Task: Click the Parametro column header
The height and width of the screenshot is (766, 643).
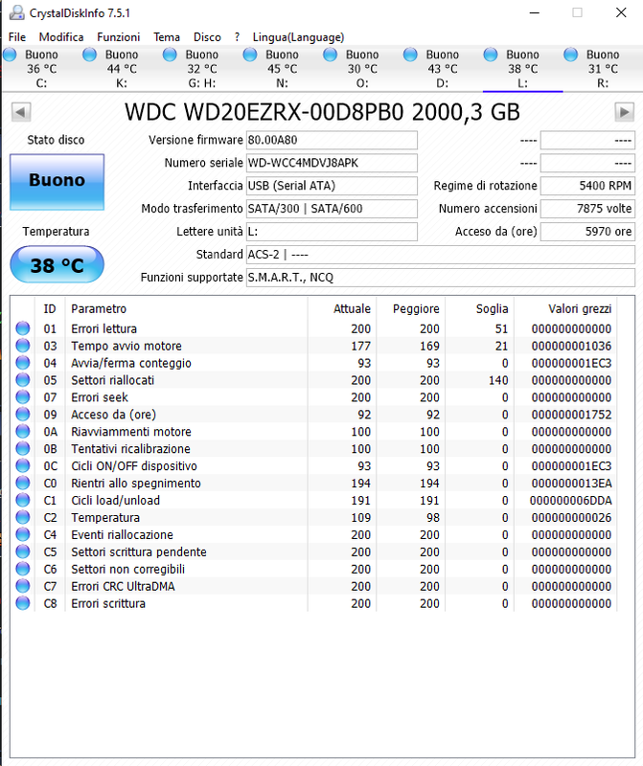Action: point(186,308)
